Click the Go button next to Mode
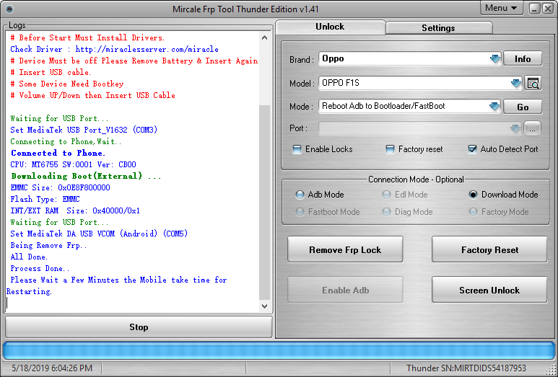The height and width of the screenshot is (377, 558). pos(523,107)
